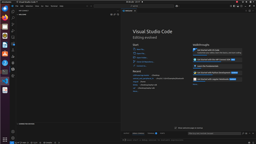
Task: Maximize the panel with the chevron up
Action: point(250,133)
